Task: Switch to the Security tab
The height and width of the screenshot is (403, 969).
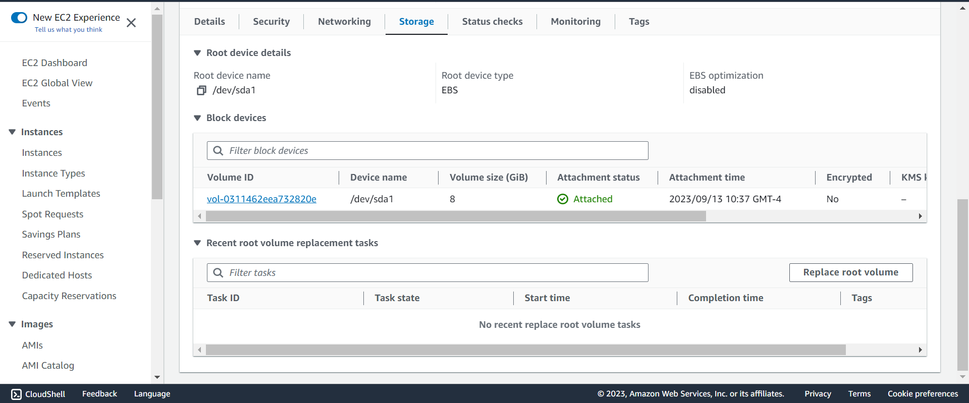Action: [272, 22]
